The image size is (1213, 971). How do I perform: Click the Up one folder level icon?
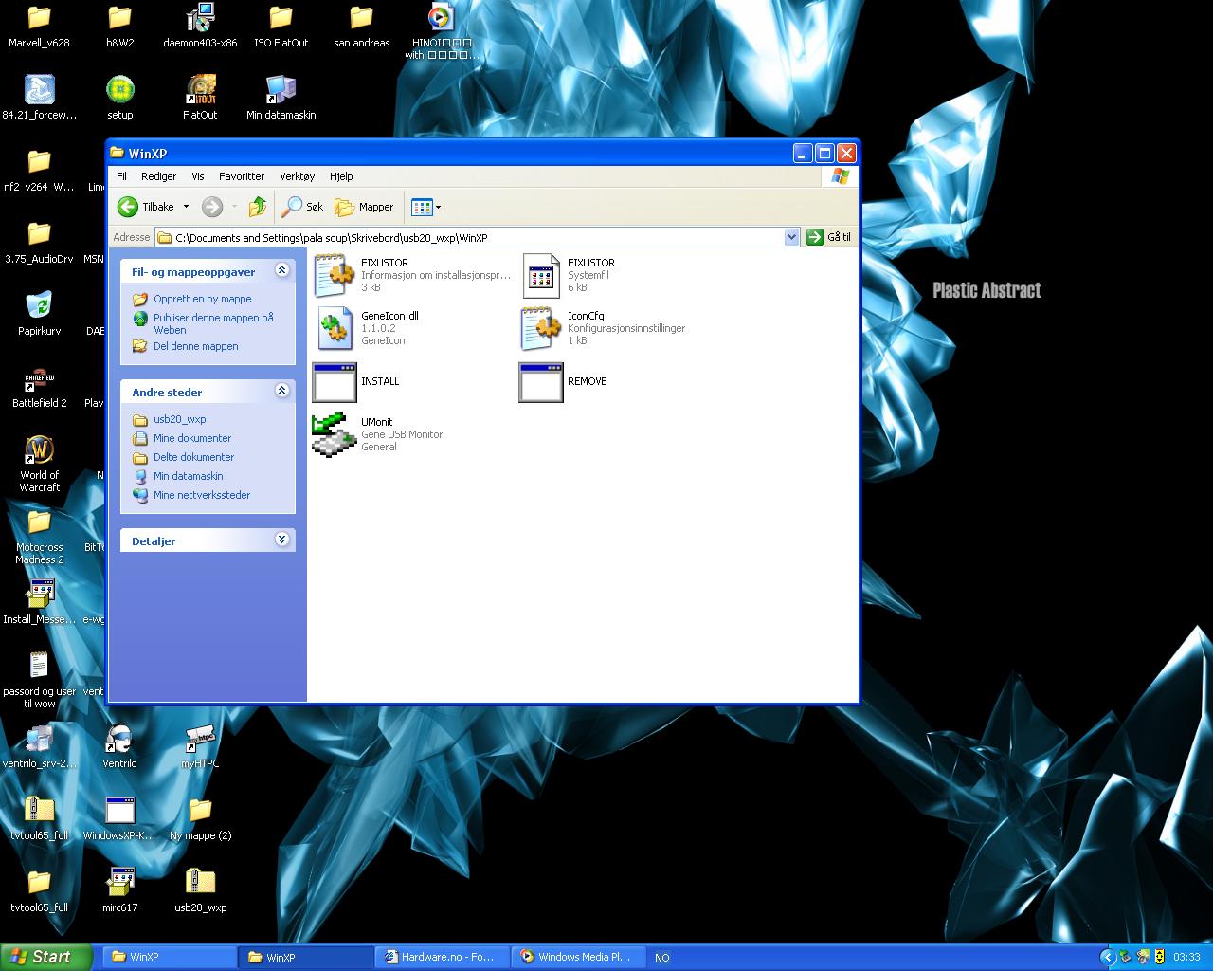(x=258, y=207)
